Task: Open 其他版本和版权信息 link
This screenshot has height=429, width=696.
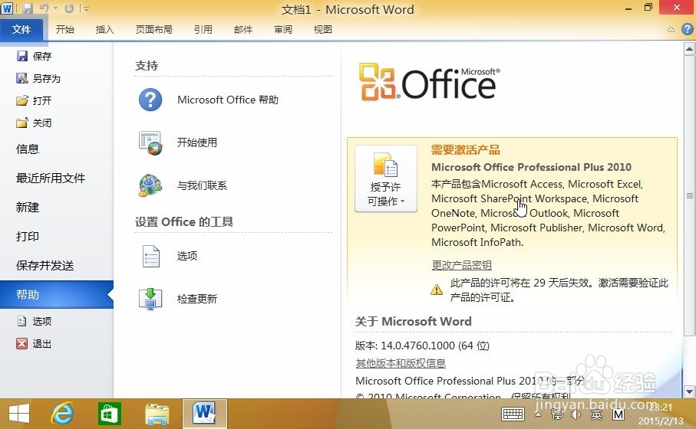Action: click(x=401, y=363)
